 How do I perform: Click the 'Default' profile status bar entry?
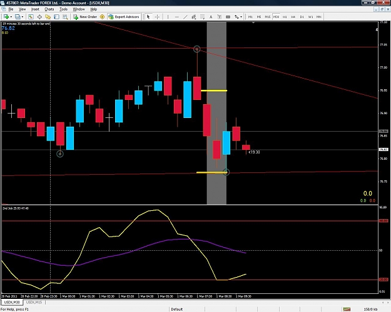pos(177,309)
